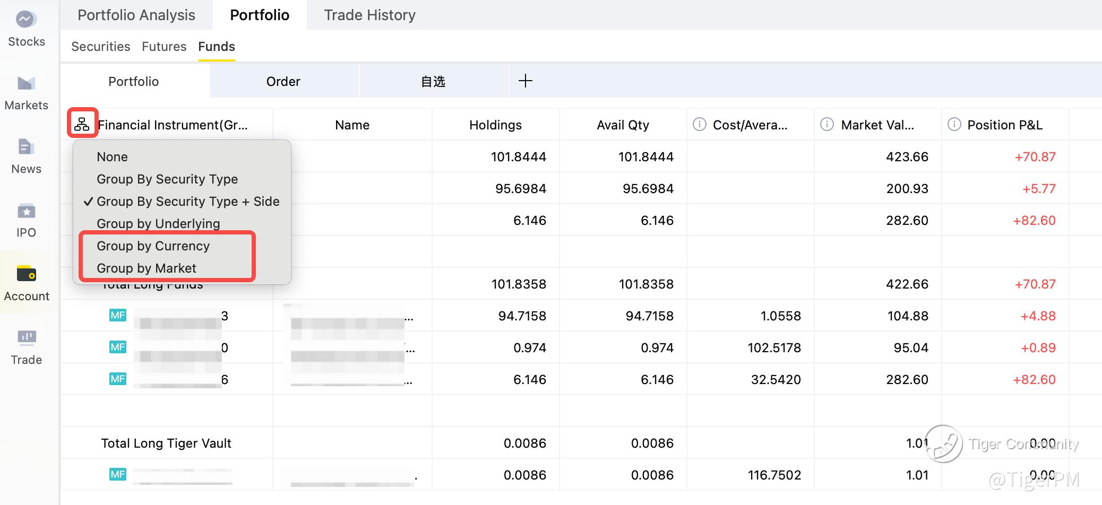This screenshot has height=505, width=1102.
Task: Add a new tab with plus icon
Action: (525, 81)
